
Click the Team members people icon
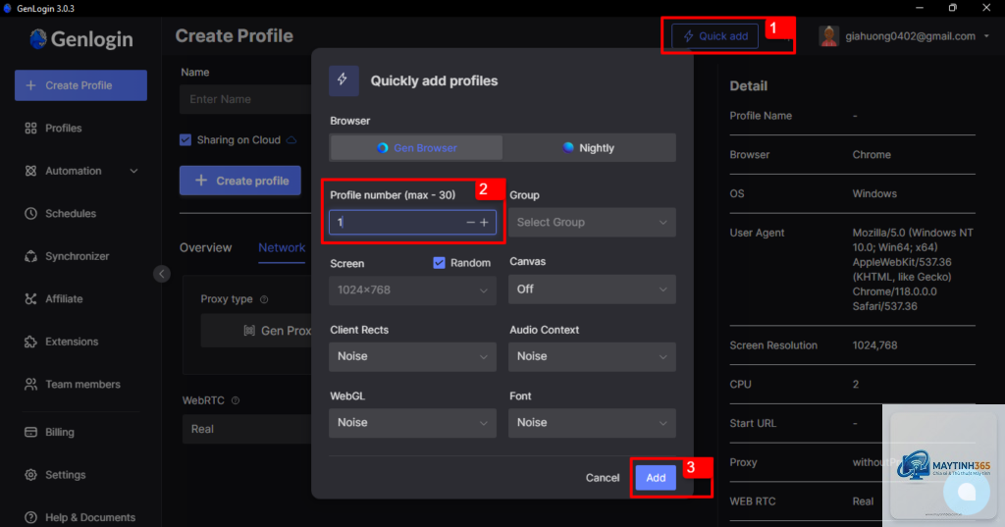coord(30,384)
